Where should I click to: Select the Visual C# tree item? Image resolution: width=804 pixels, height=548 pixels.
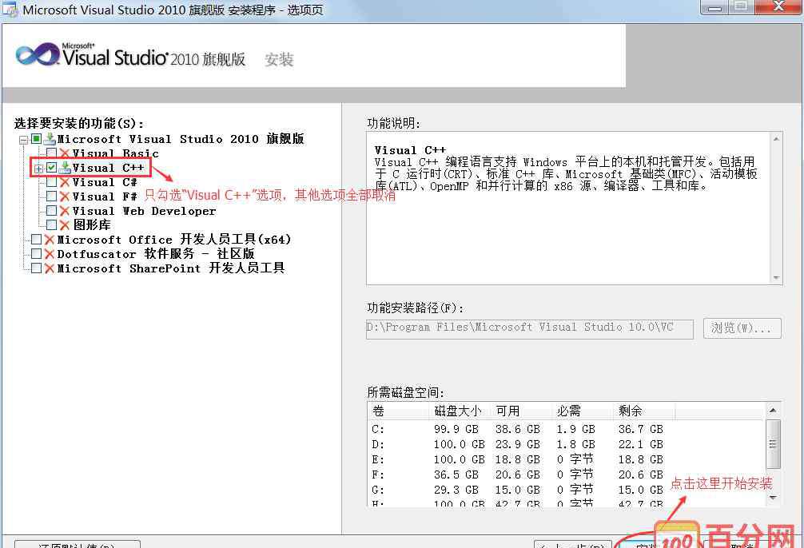105,182
